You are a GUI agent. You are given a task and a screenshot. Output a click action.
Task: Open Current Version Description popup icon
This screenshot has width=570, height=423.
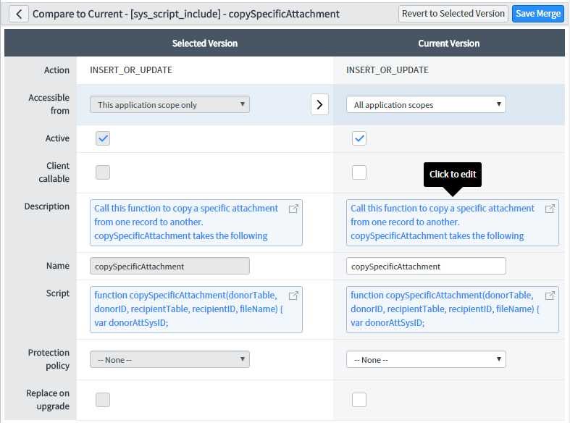point(550,209)
